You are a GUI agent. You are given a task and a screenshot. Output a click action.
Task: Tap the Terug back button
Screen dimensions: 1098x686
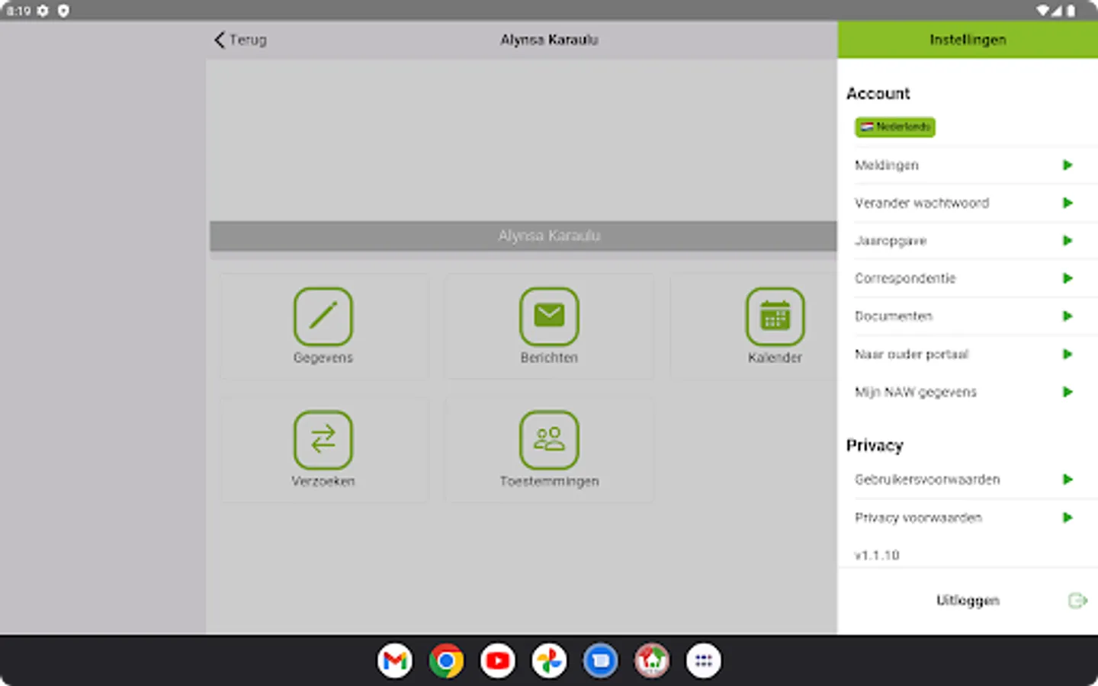239,40
